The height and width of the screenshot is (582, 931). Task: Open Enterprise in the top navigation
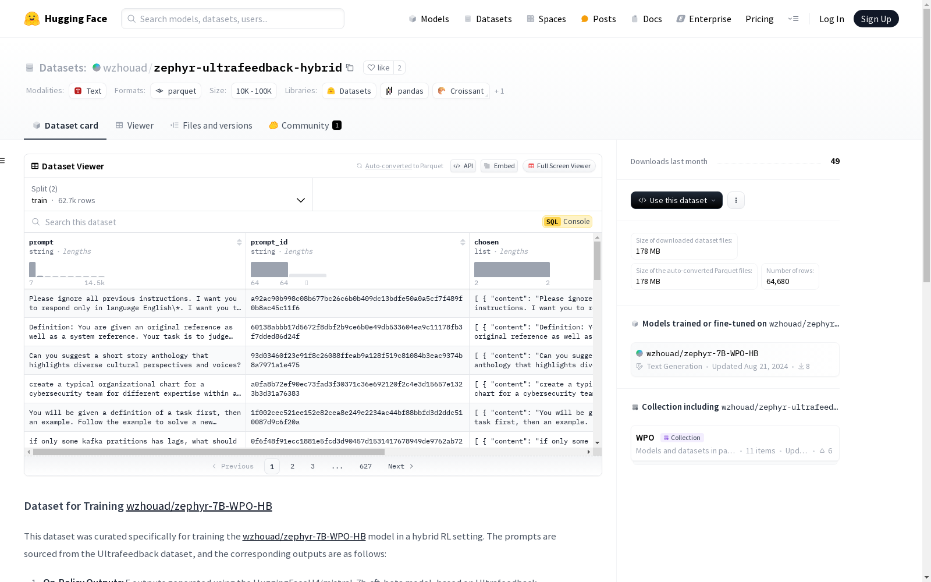coord(703,19)
